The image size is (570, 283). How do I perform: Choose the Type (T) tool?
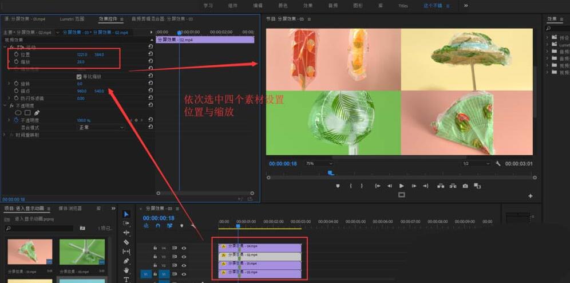tap(126, 280)
